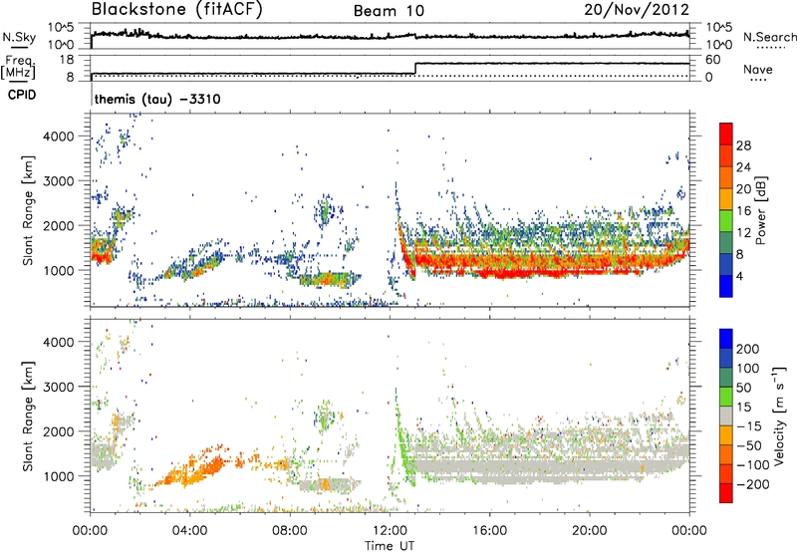Click the "Velocity [m s-1]" colorbar title
This screenshot has width=797, height=552.
pyautogui.click(x=780, y=415)
